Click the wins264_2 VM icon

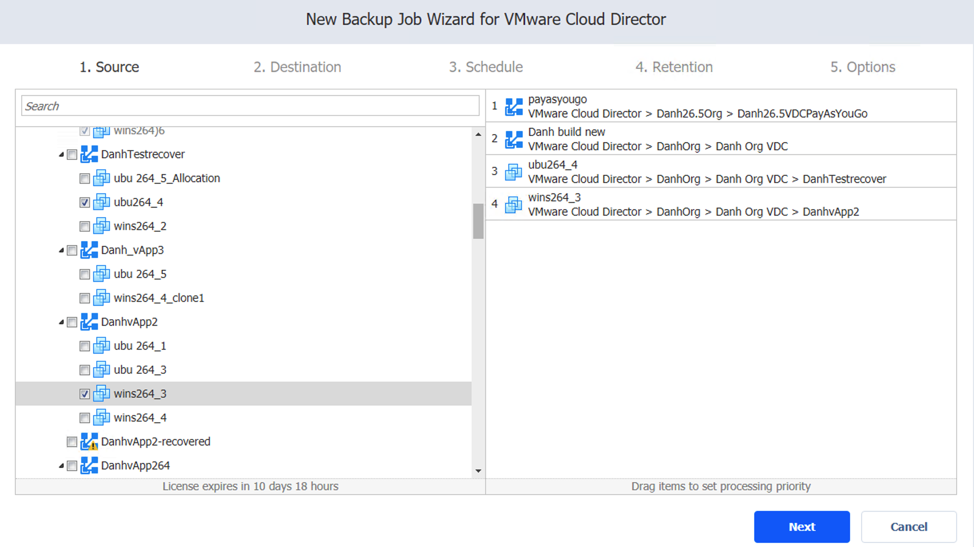(x=101, y=226)
